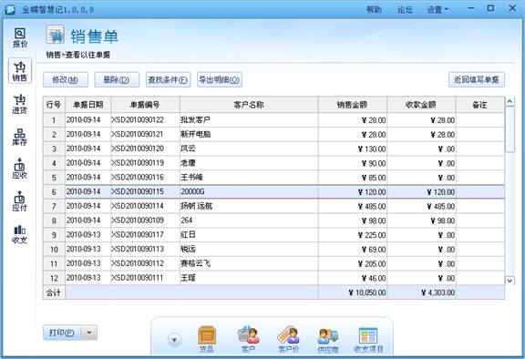Click sales amount ¥ 485.00 cell
The image size is (525, 359).
[352, 206]
